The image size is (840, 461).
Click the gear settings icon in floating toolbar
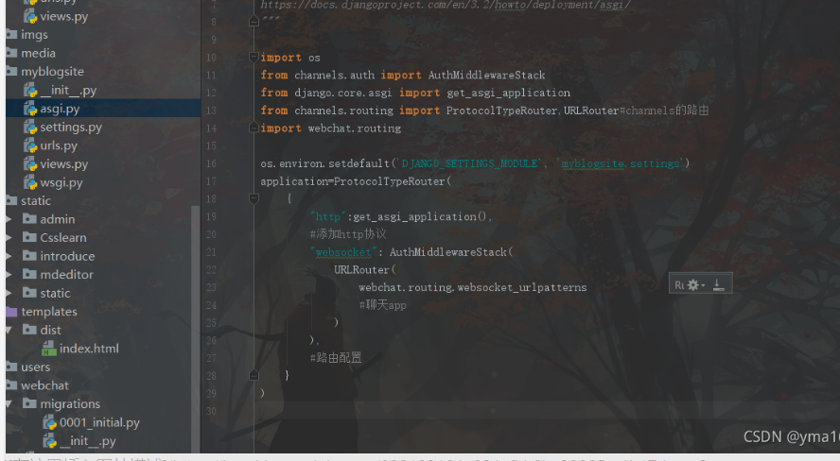[x=693, y=285]
